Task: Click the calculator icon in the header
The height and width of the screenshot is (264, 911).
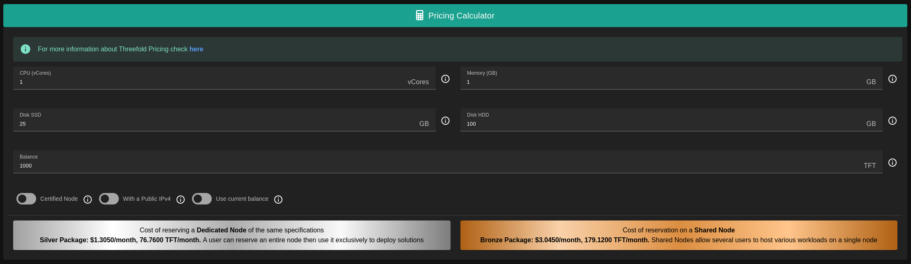Action: pos(419,16)
